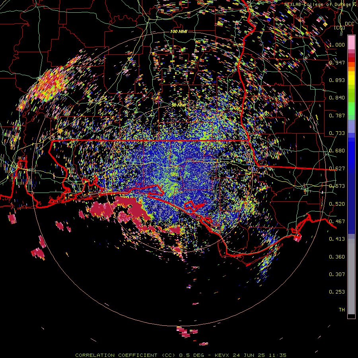
Task: Click the 1.000 value on the color scale
Action: 337,45
